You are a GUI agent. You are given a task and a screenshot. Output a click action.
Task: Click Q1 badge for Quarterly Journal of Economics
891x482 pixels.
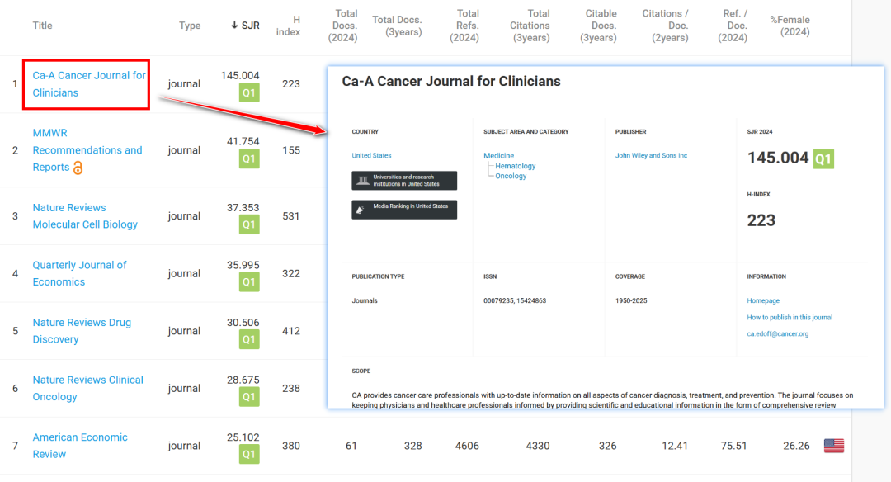pos(249,282)
